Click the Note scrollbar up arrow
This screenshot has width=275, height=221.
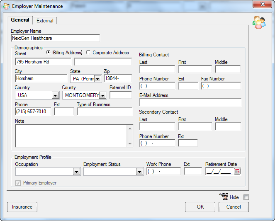pos(130,129)
